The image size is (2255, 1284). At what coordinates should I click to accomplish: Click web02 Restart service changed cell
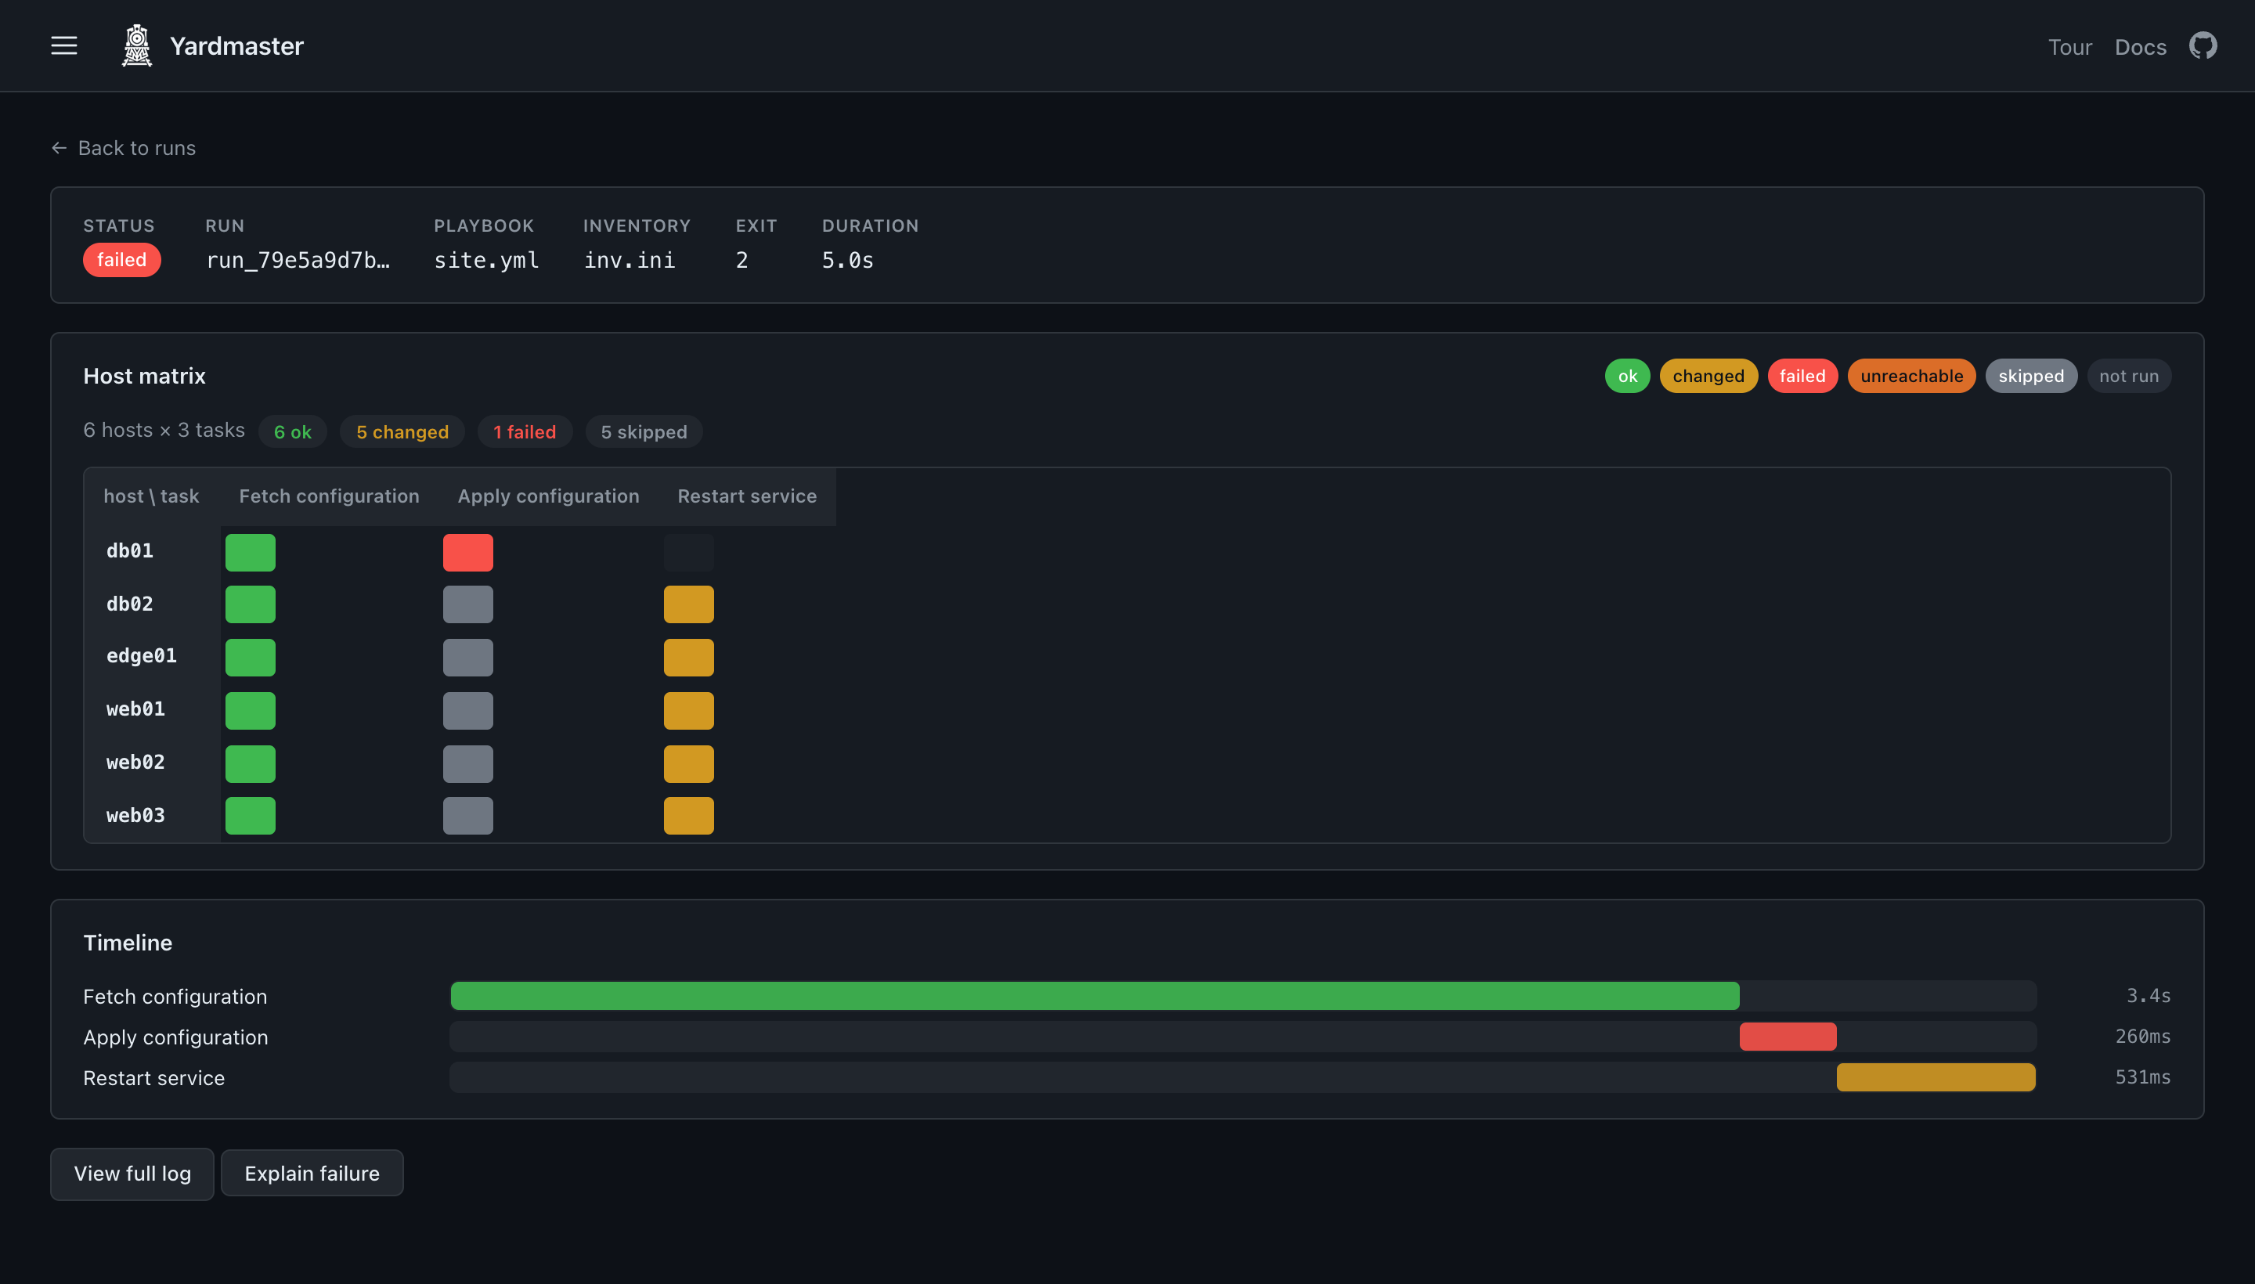point(689,763)
